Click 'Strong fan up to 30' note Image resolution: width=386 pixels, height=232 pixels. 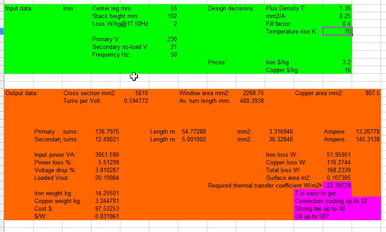point(320,208)
